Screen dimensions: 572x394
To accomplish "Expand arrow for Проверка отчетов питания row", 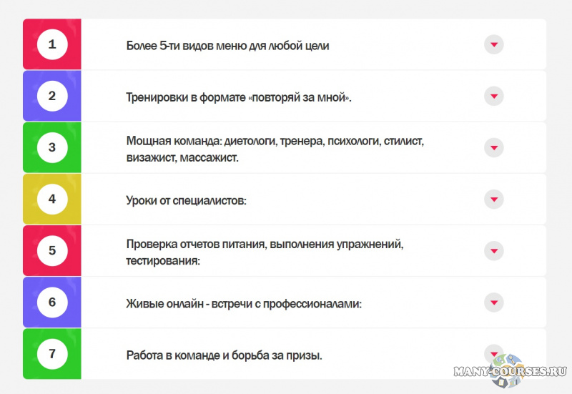I will click(493, 250).
